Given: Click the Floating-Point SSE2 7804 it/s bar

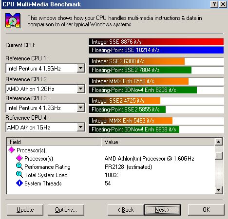Looking at the screenshot, I should coord(140,70).
